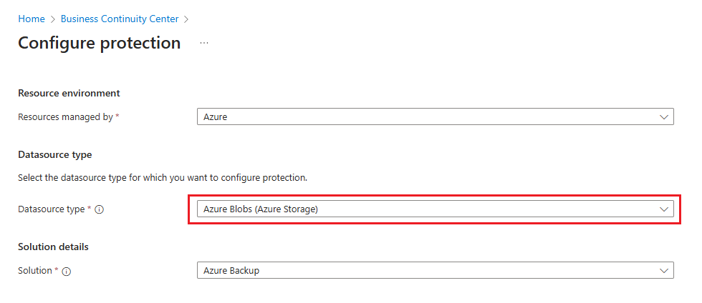Navigate to Business Continuity Center breadcrumb

pyautogui.click(x=120, y=19)
